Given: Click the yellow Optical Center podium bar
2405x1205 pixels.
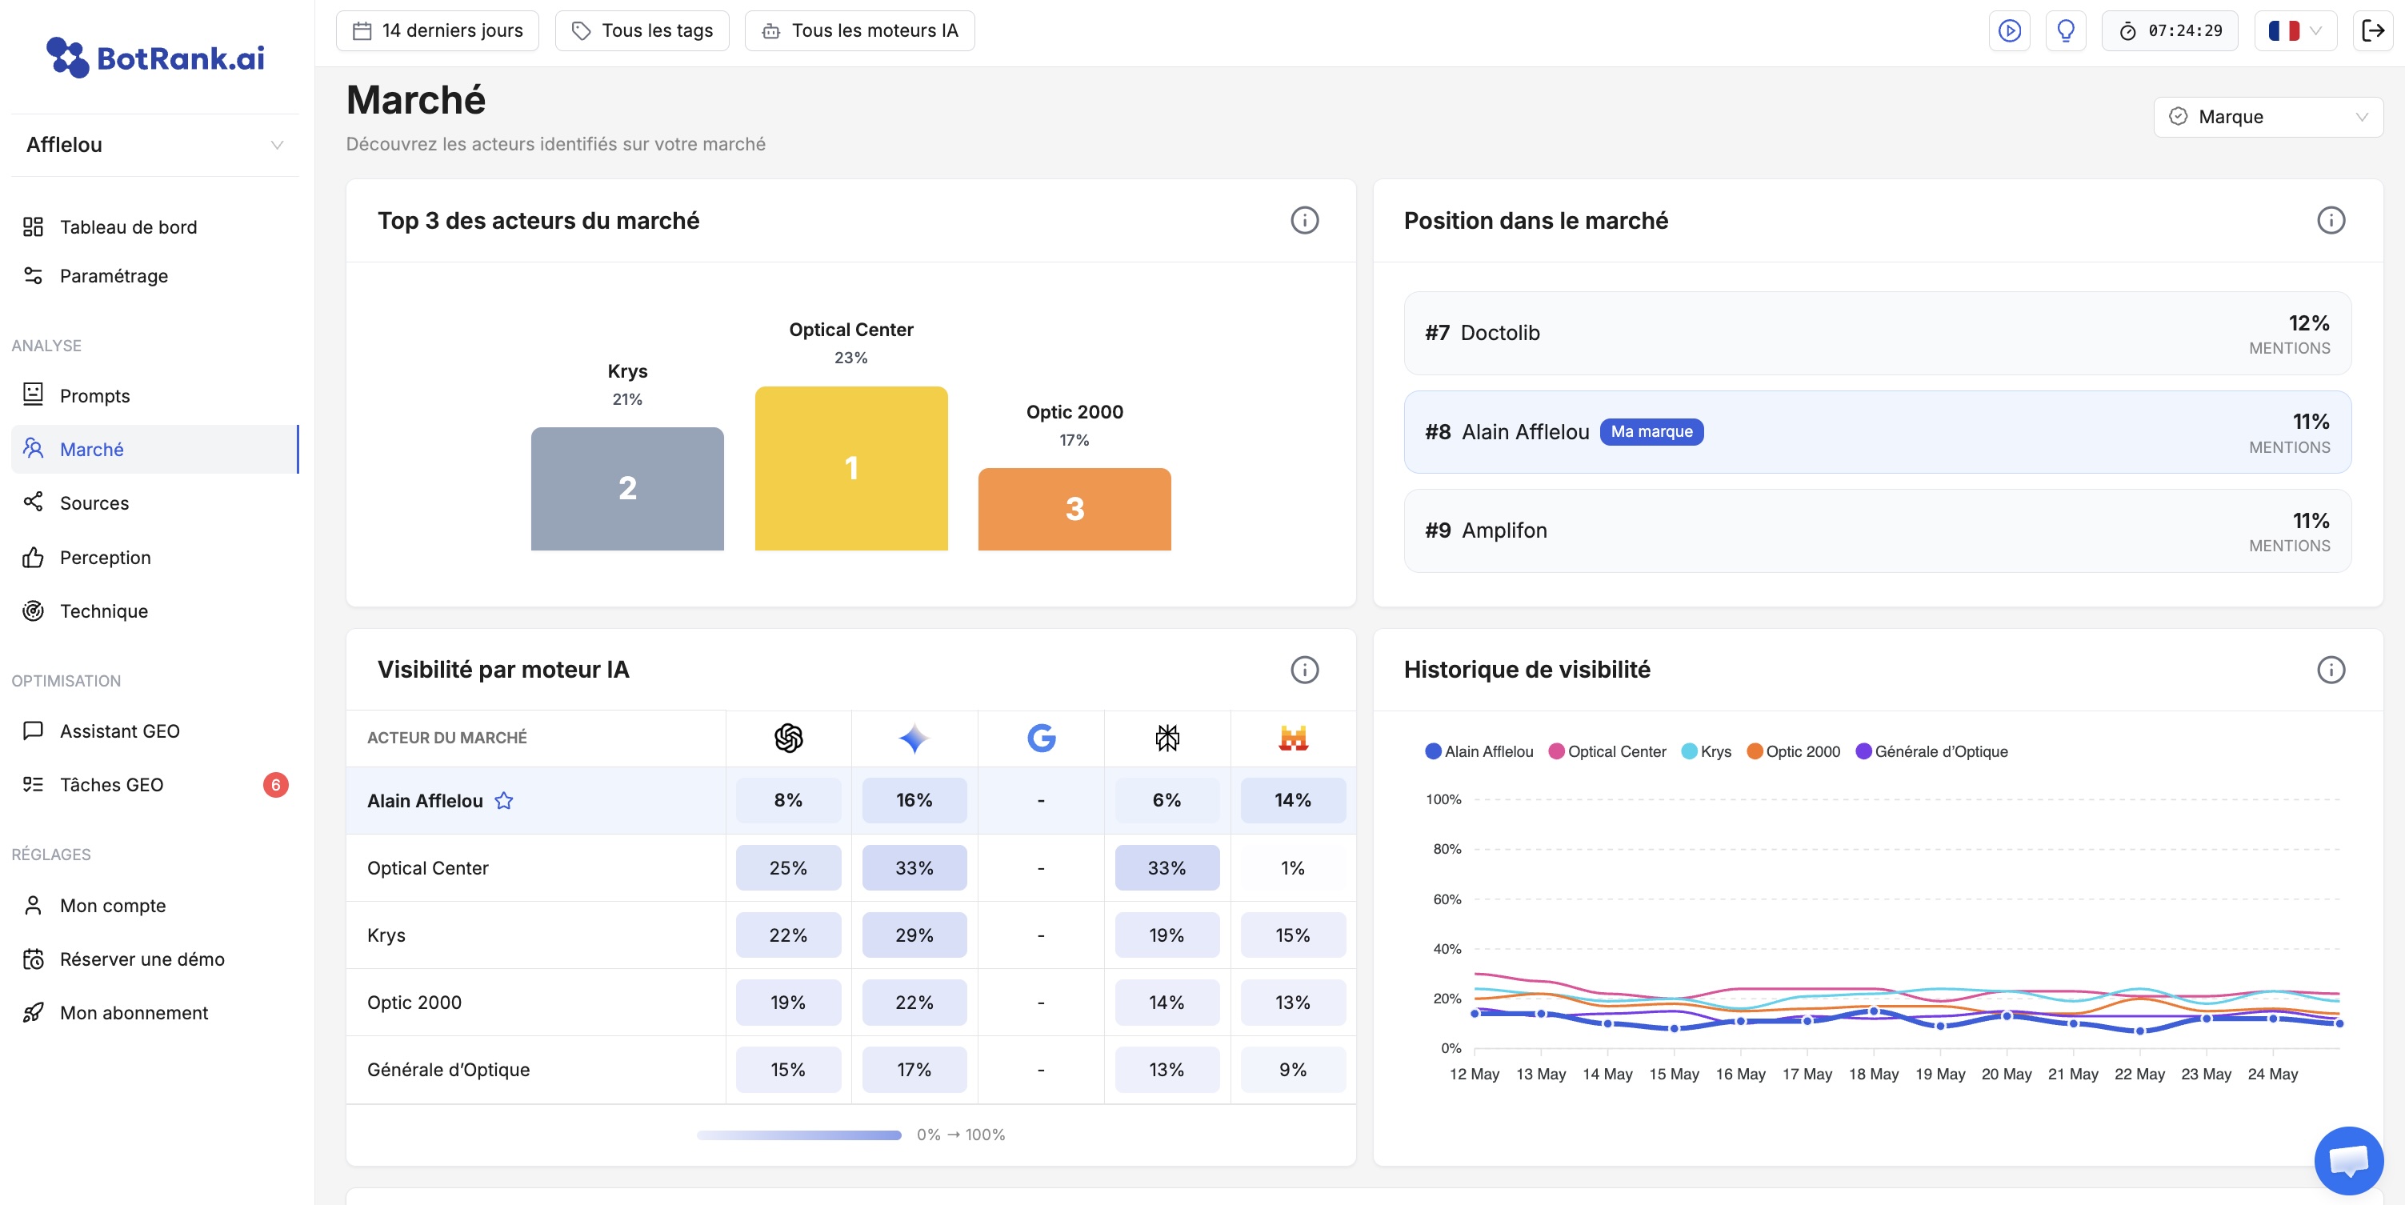Looking at the screenshot, I should pos(850,469).
